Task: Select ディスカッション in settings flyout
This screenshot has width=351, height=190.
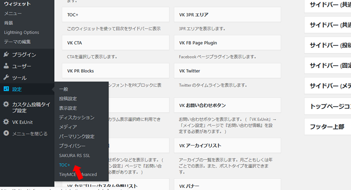Action: (77, 117)
